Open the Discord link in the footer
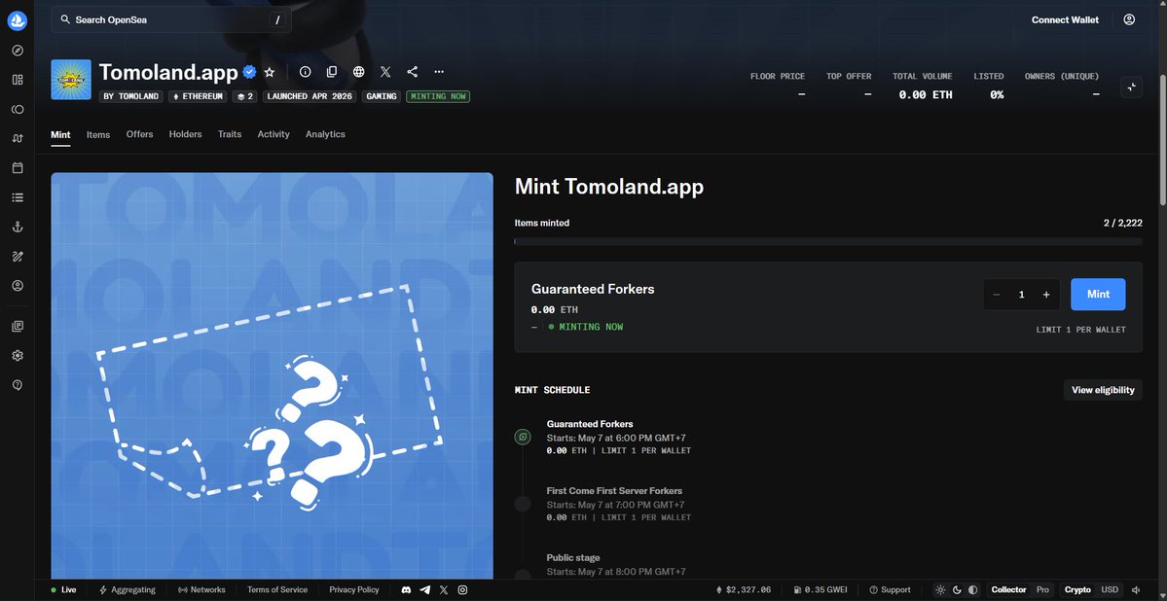Screen dimensions: 1167x601 click(x=406, y=590)
